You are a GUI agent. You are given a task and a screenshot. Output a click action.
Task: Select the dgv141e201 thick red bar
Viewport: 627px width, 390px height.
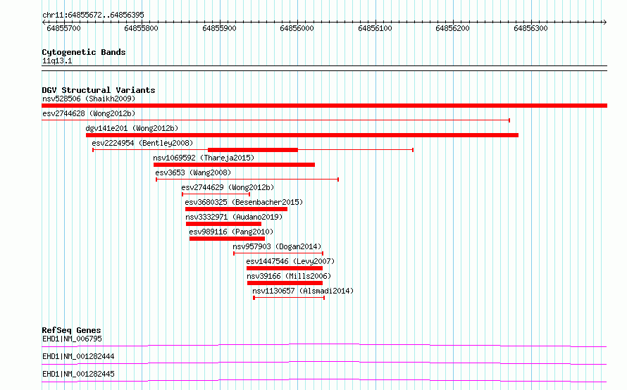[302, 135]
